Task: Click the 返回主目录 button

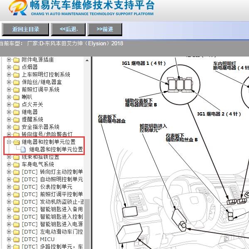Action: 25,30
